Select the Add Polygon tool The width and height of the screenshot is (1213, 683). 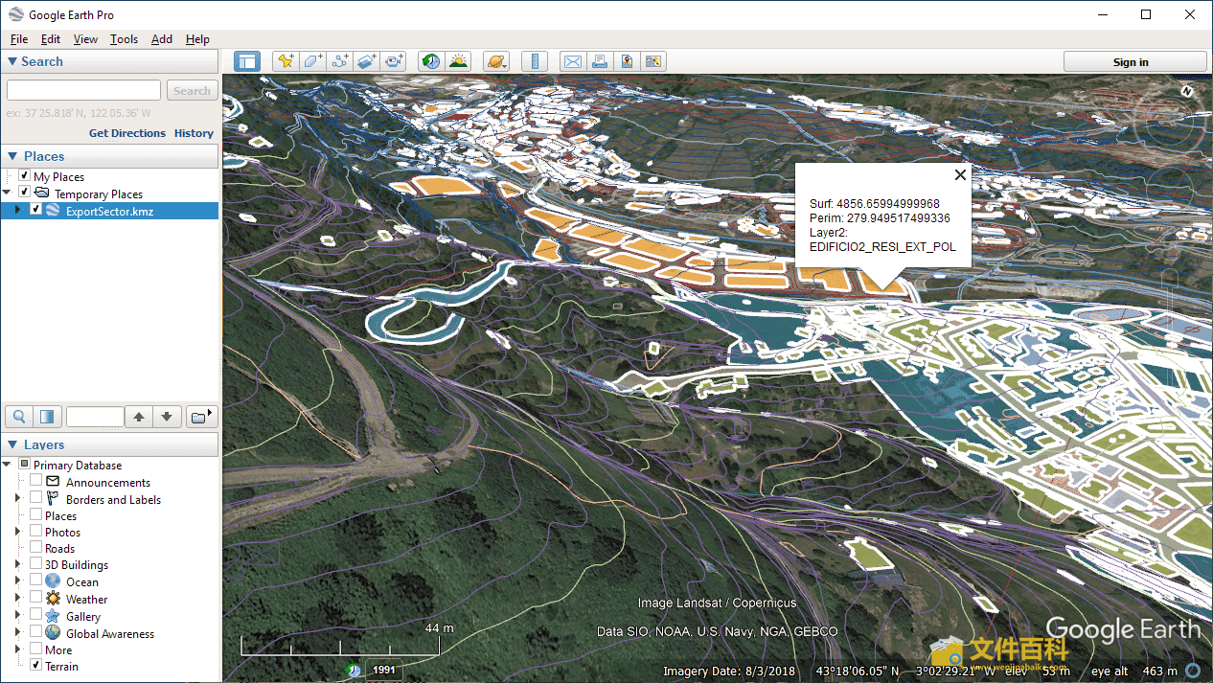pos(313,61)
